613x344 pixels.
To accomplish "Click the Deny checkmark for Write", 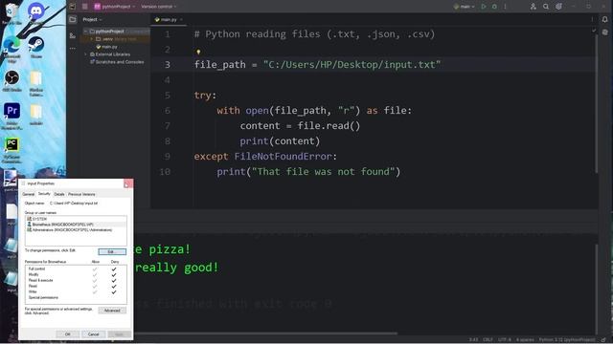I will pyautogui.click(x=114, y=291).
